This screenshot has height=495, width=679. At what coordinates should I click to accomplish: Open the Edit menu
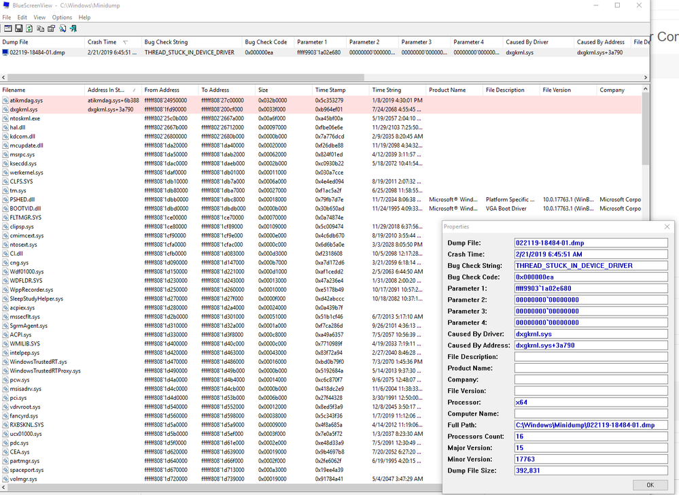click(x=22, y=17)
